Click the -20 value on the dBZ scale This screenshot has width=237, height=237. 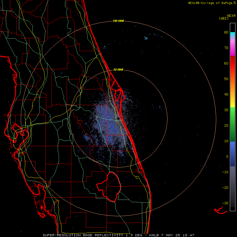[225, 187]
